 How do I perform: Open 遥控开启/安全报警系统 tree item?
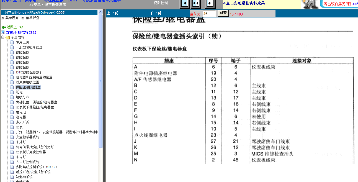tap(33, 172)
